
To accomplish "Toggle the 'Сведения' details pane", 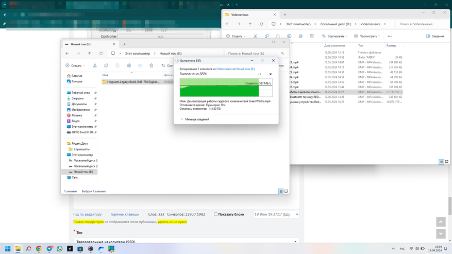I will (x=435, y=37).
